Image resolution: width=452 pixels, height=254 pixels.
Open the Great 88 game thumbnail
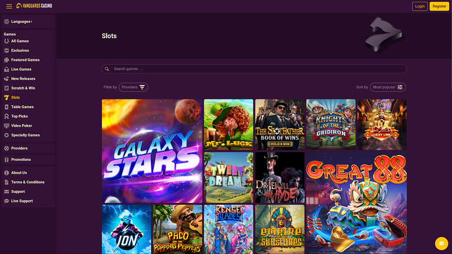[356, 203]
